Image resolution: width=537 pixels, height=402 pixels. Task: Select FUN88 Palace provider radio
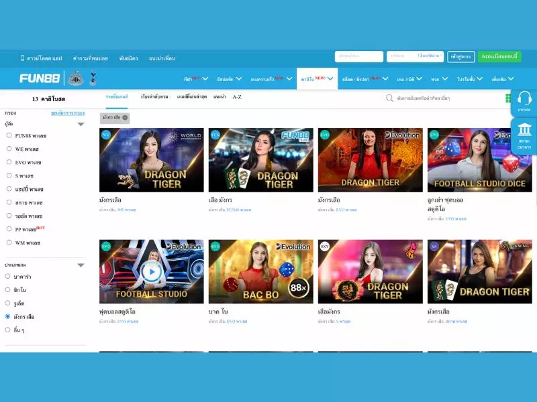[9, 135]
